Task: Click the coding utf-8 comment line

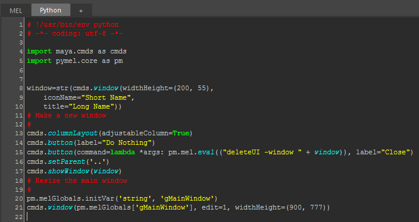Action: tap(75, 34)
